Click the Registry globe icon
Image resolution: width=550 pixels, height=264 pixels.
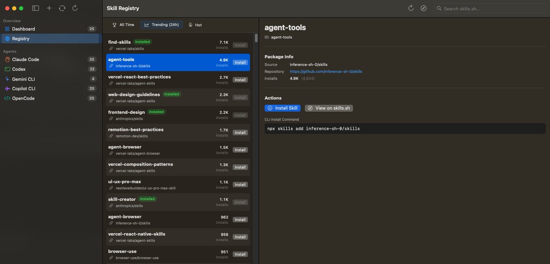(x=7, y=38)
